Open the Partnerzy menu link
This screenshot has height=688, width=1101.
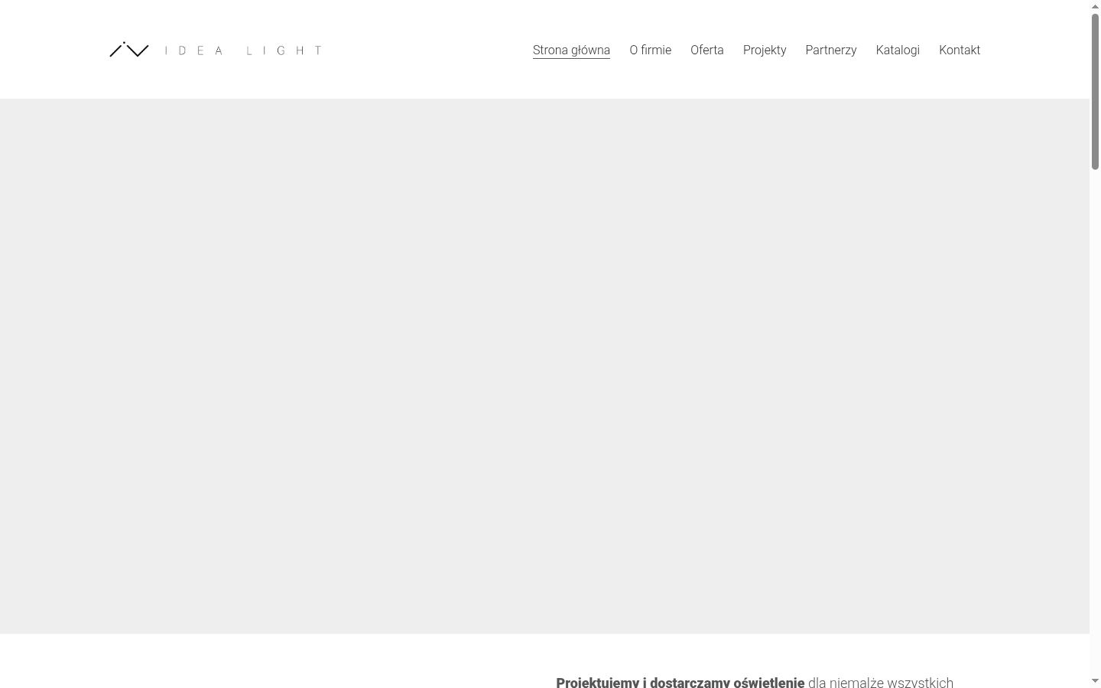tap(831, 50)
